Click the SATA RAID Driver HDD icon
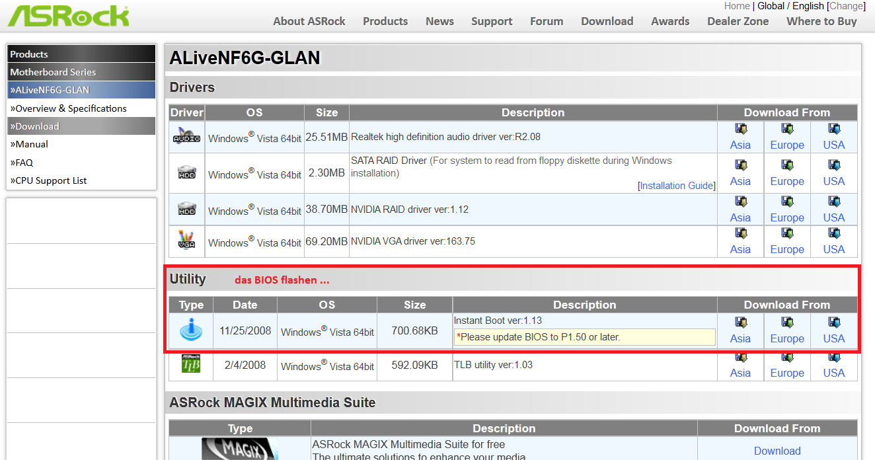Screen dimensions: 875x460 click(186, 173)
